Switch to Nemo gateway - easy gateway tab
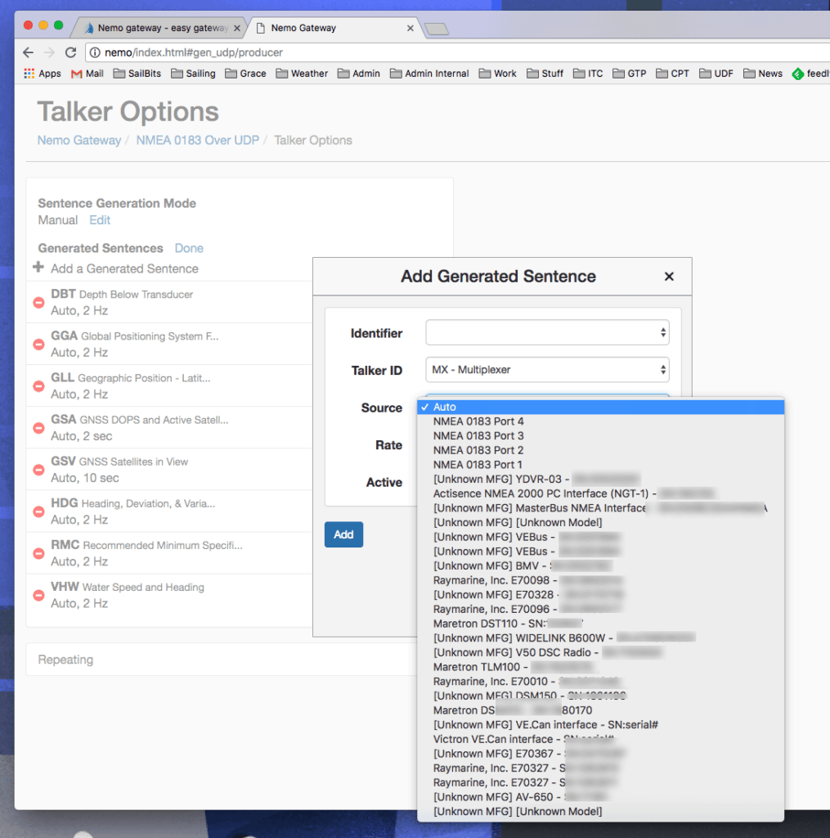Viewport: 830px width, 838px height. (159, 28)
